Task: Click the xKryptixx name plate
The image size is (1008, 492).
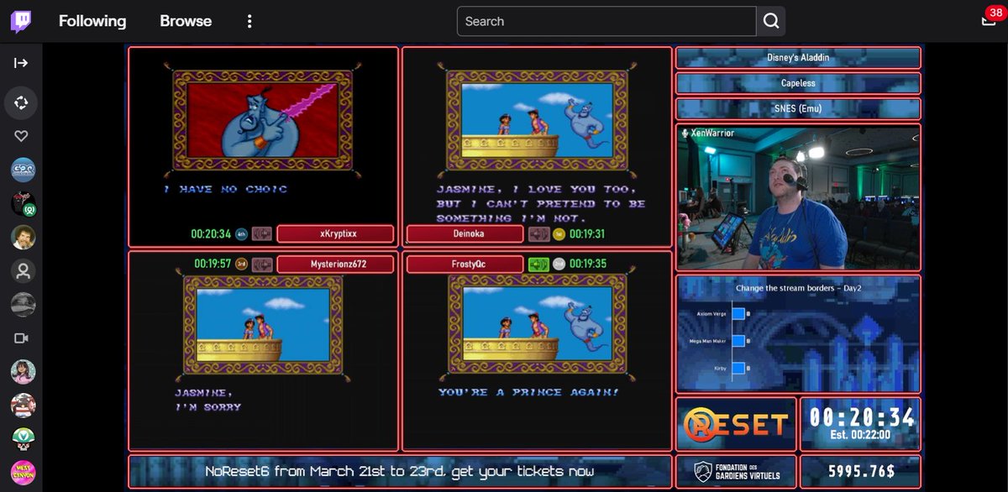Action: [335, 234]
